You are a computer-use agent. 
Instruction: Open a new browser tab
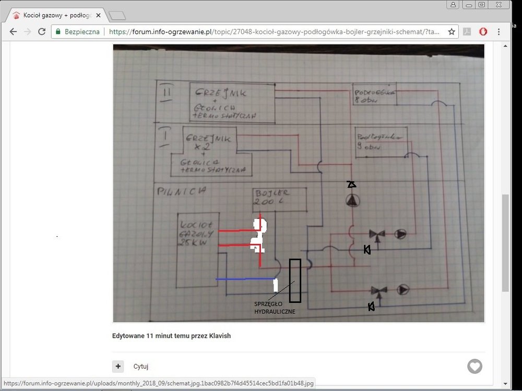[117, 16]
